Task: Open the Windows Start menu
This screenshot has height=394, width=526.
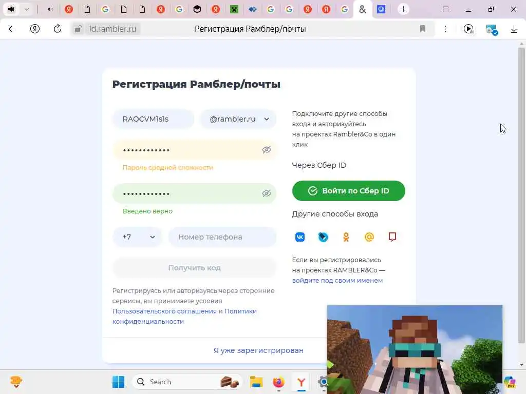Action: click(x=118, y=382)
